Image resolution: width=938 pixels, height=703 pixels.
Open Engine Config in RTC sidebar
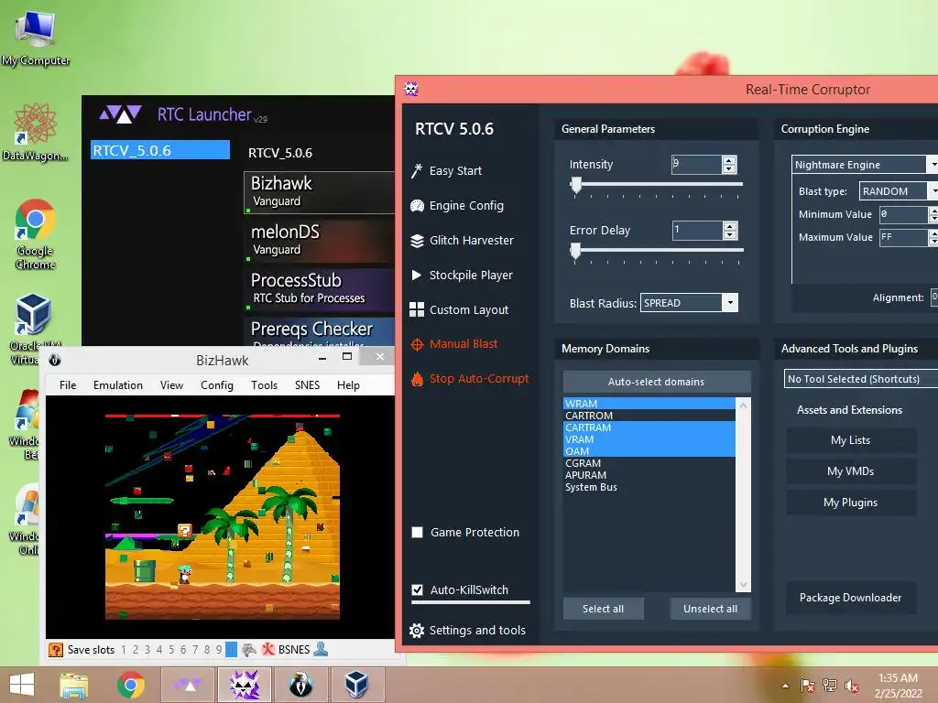coord(458,206)
